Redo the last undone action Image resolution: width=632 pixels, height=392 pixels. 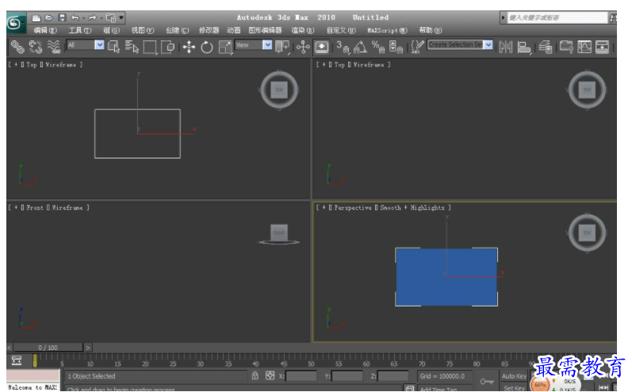click(x=93, y=17)
